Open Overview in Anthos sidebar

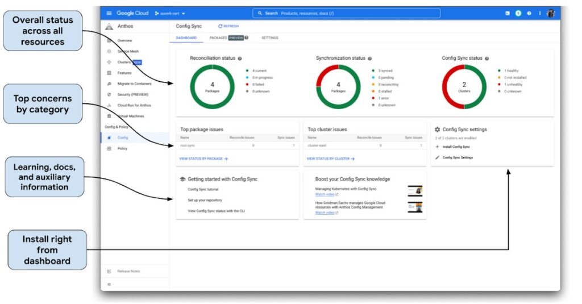(124, 40)
